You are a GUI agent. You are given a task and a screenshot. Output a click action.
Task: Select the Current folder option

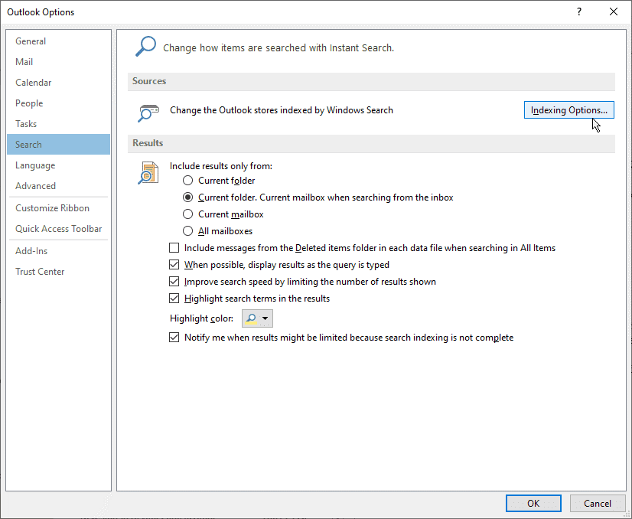tap(187, 180)
